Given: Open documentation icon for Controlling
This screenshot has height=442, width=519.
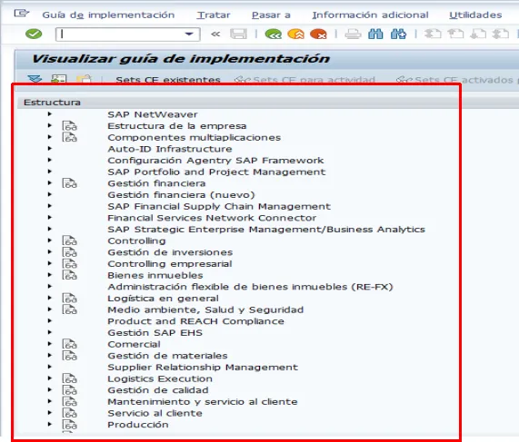Looking at the screenshot, I should (69, 241).
